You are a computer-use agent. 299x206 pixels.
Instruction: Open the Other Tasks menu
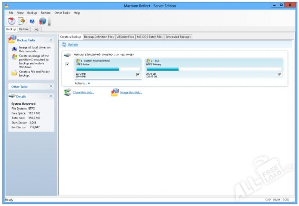pyautogui.click(x=62, y=13)
